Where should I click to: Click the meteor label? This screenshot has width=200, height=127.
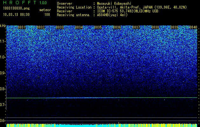click(45, 10)
